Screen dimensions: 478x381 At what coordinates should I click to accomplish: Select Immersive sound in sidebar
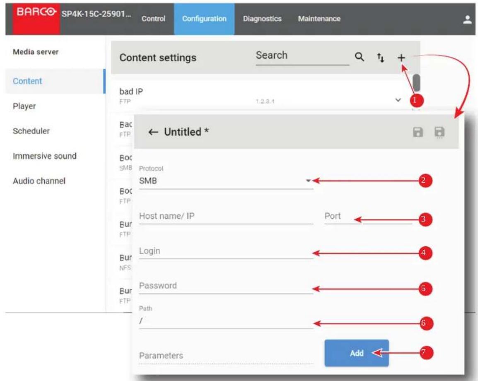[44, 156]
